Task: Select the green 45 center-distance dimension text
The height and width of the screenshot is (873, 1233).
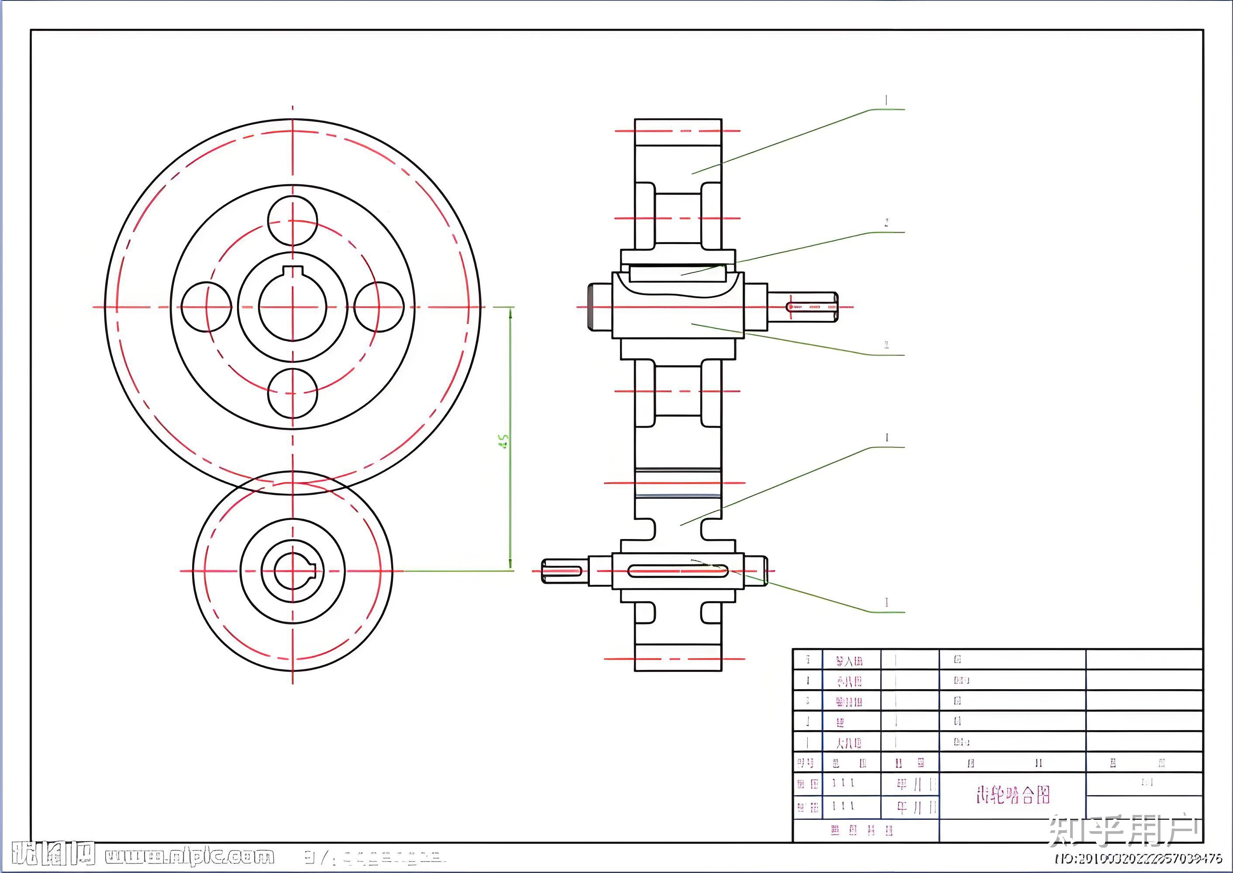Action: (504, 441)
